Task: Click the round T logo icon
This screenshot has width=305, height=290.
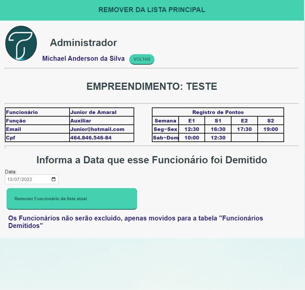Action: (x=21, y=43)
